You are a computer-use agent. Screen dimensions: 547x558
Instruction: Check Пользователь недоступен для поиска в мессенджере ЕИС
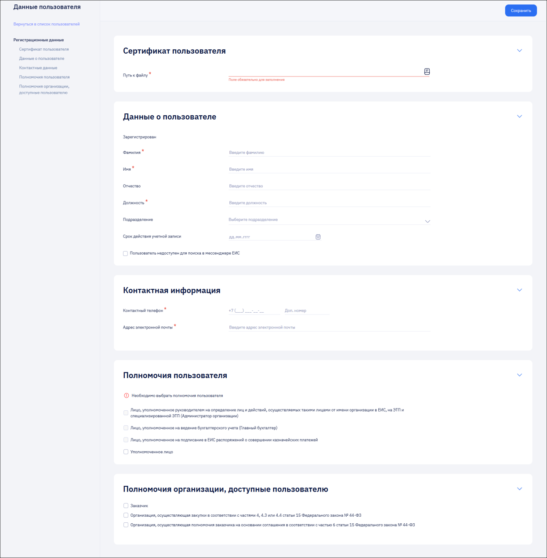point(126,254)
